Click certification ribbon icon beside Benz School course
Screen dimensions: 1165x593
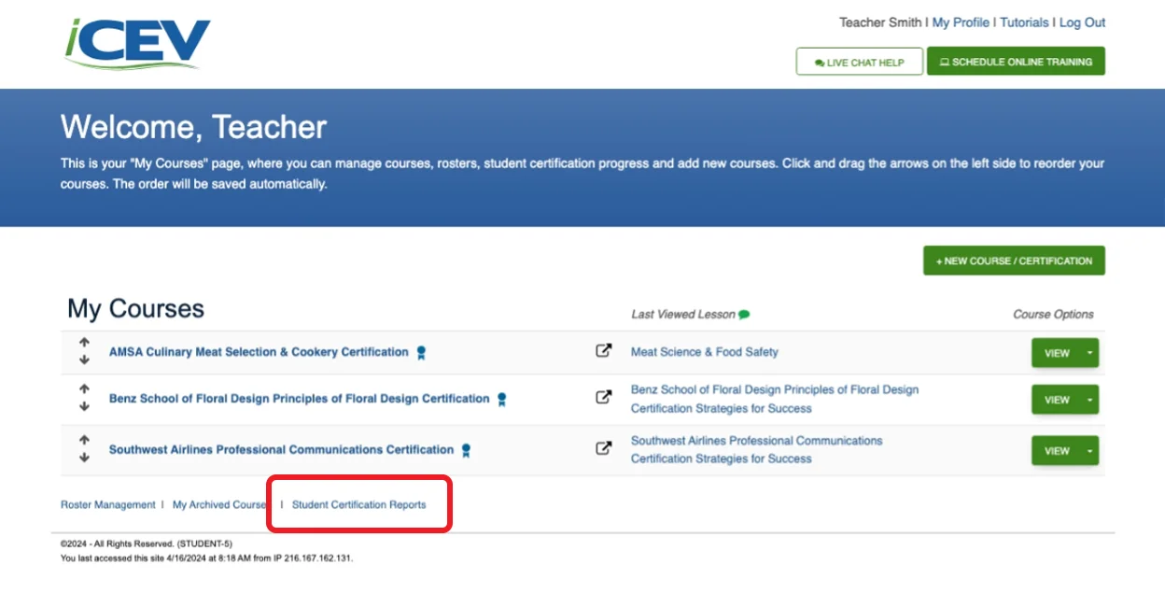click(x=501, y=399)
